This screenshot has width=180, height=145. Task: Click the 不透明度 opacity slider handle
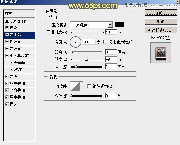102,32
